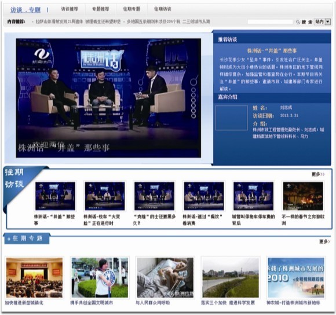Open the 不一样的春节之穿游欧洲 thumbnail

click(x=303, y=196)
